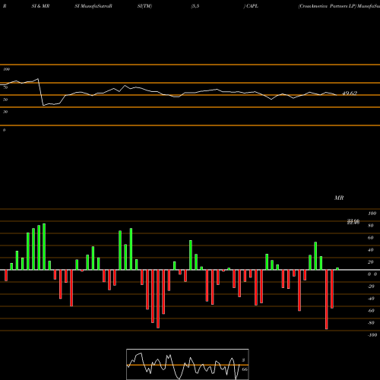Click the 'CrossAmerica Partners LP' header text
This screenshot has height=380, width=380.
click(x=328, y=6)
